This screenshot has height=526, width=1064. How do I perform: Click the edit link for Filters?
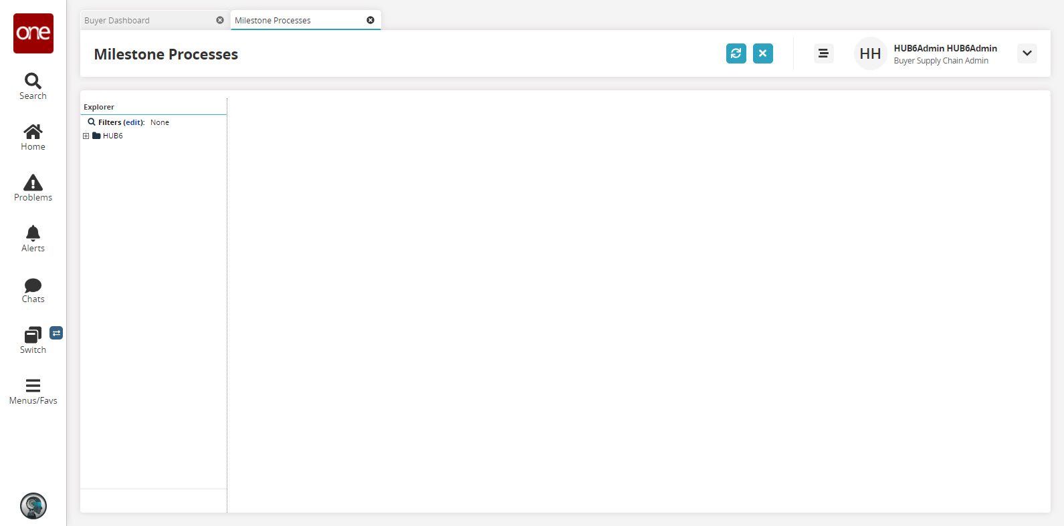133,122
